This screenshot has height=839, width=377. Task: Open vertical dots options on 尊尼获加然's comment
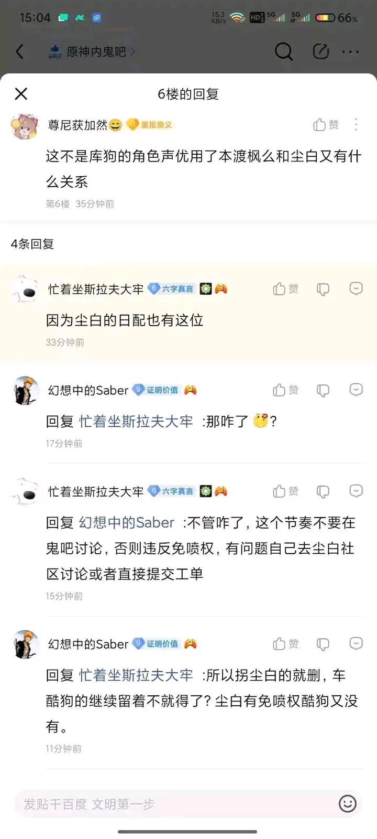point(356,125)
